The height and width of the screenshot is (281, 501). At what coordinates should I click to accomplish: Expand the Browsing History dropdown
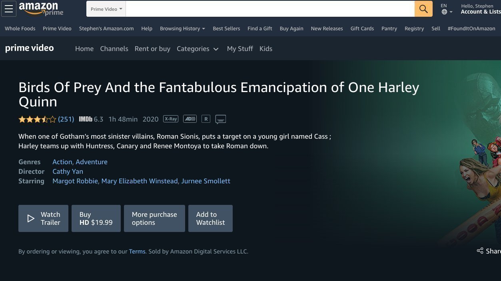coord(182,28)
